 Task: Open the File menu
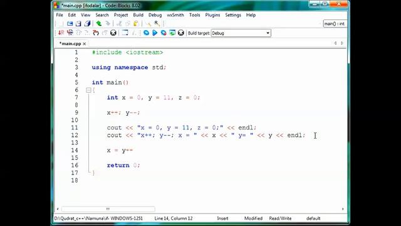pos(60,15)
